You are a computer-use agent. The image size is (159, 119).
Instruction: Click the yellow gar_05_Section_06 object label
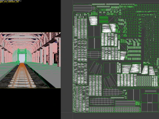pos(9,2)
